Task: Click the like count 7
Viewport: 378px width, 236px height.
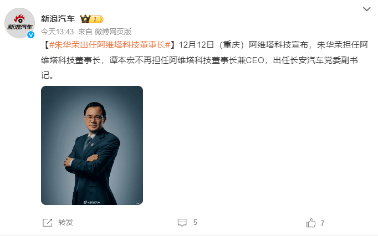Action: (x=323, y=223)
